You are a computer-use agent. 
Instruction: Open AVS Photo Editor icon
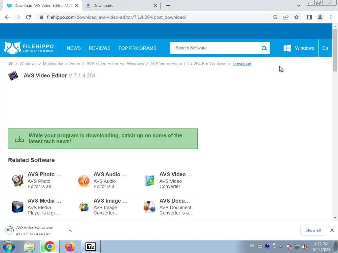click(x=18, y=181)
